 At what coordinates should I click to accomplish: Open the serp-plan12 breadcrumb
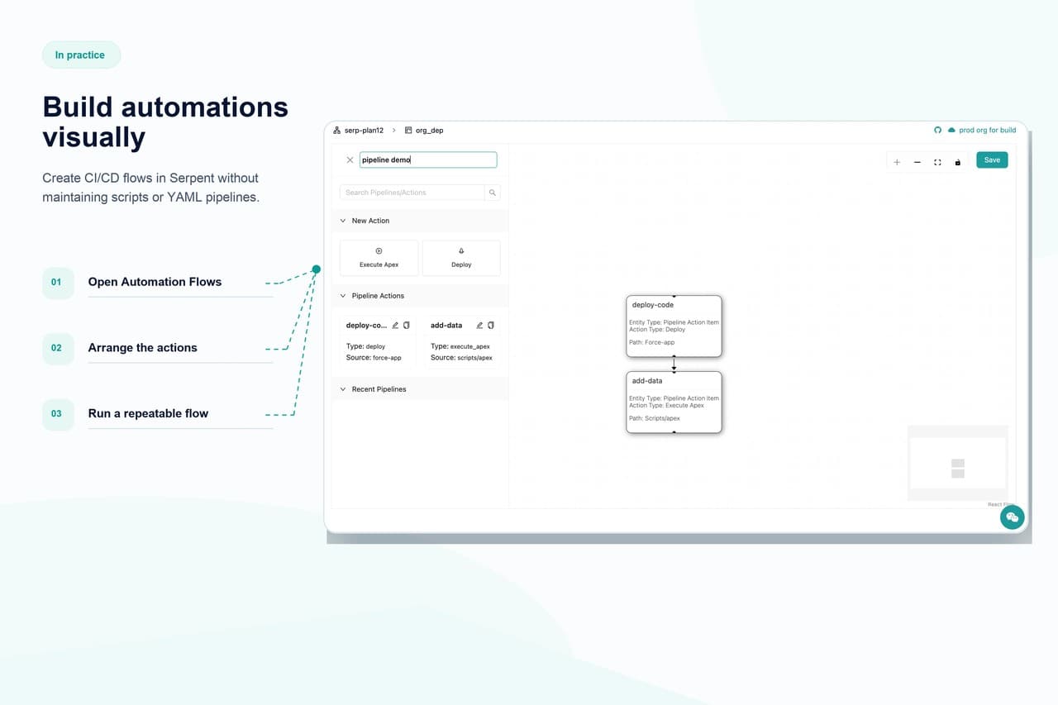click(x=359, y=131)
